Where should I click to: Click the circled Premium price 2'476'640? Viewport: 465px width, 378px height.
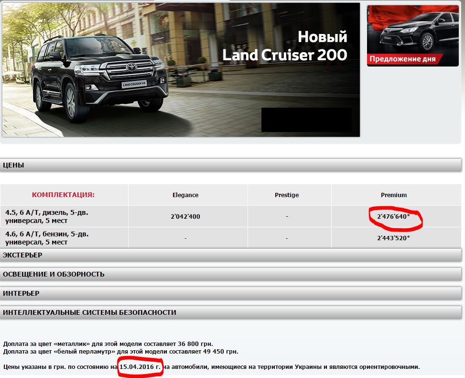point(393,217)
